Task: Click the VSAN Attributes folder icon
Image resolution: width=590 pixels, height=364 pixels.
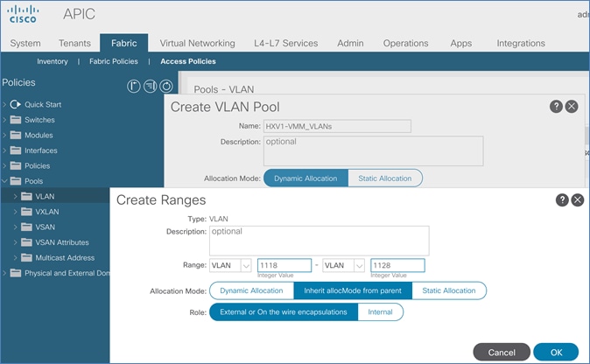Action: tap(26, 242)
